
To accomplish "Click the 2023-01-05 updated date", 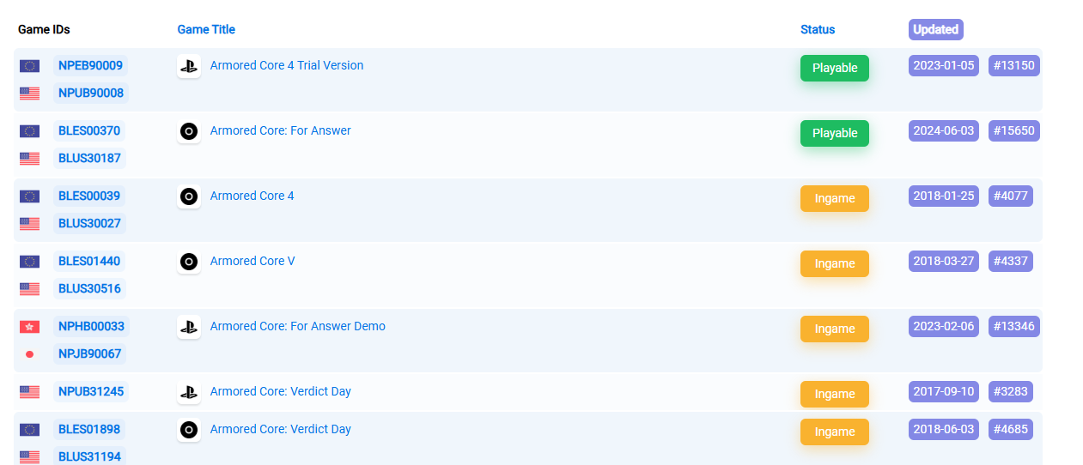I will (x=944, y=65).
